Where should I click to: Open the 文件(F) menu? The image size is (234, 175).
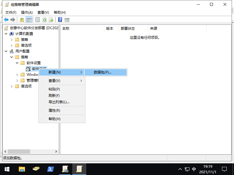click(11, 13)
